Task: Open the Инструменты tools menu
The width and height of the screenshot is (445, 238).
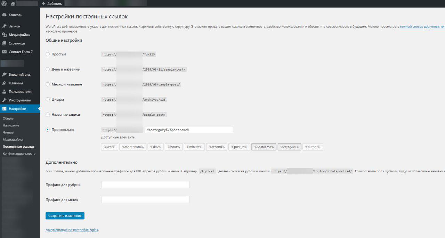Action: 19,100
